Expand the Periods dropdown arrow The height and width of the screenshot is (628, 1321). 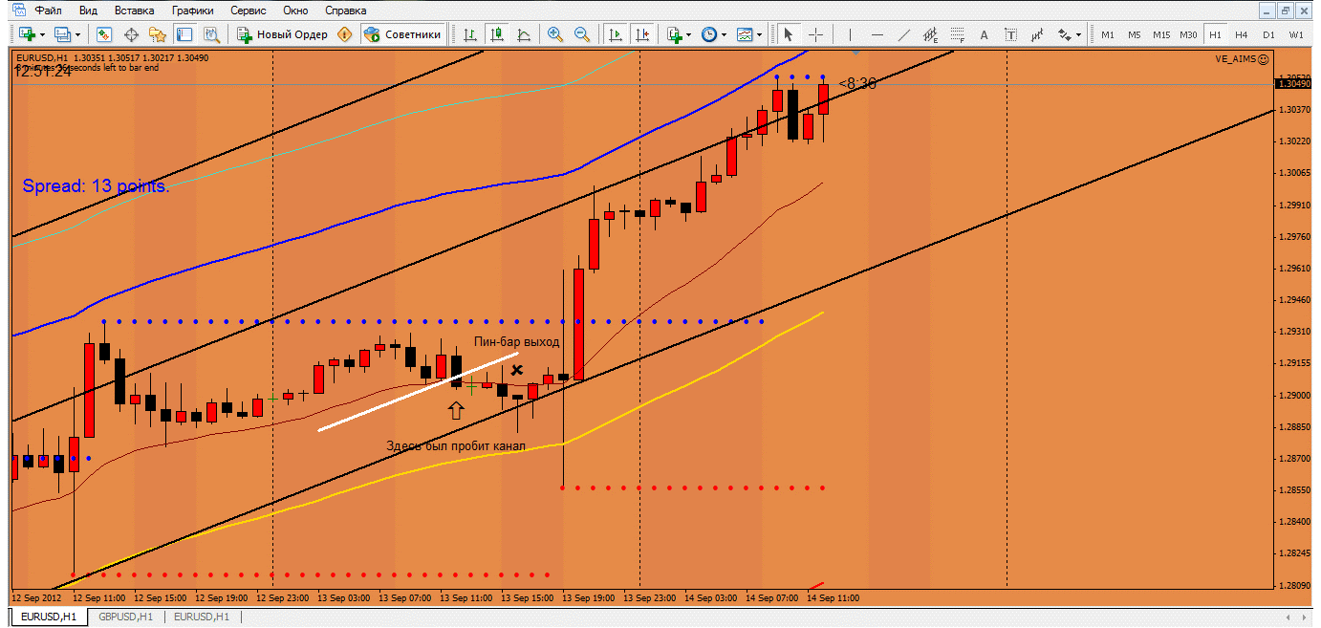click(x=724, y=34)
